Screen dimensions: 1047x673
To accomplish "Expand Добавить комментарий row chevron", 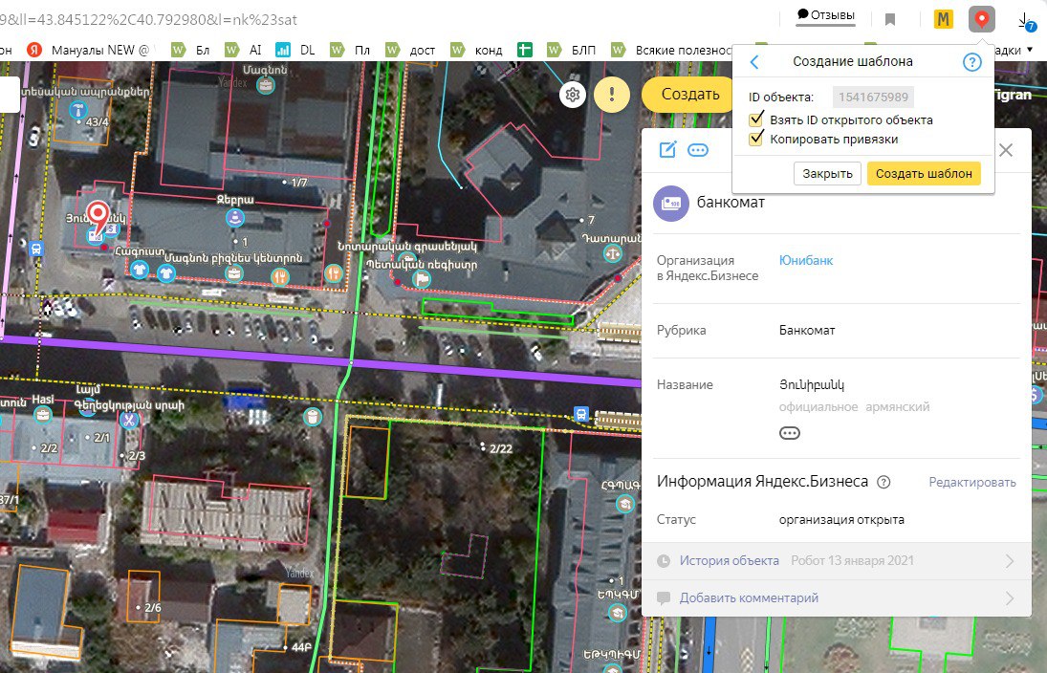I will coord(1010,598).
